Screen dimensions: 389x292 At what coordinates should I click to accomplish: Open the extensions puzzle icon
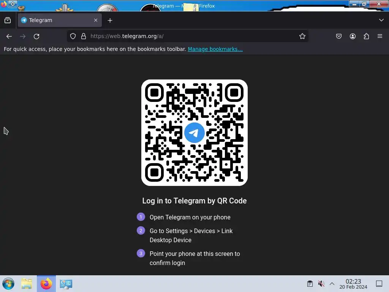click(x=366, y=36)
